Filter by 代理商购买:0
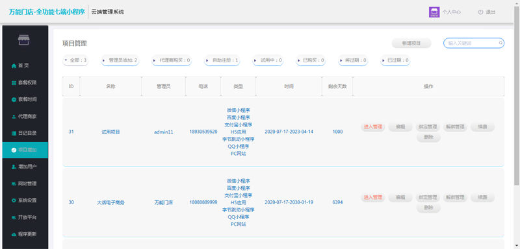520x249 pixels. [172, 60]
